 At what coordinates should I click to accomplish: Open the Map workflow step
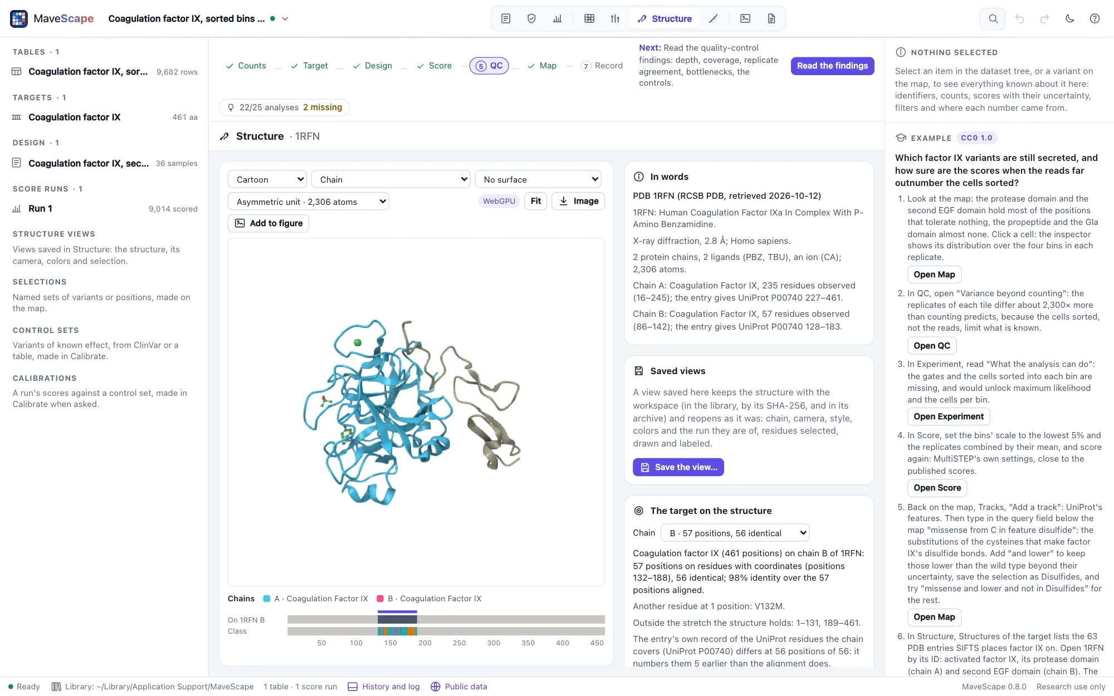coord(542,66)
